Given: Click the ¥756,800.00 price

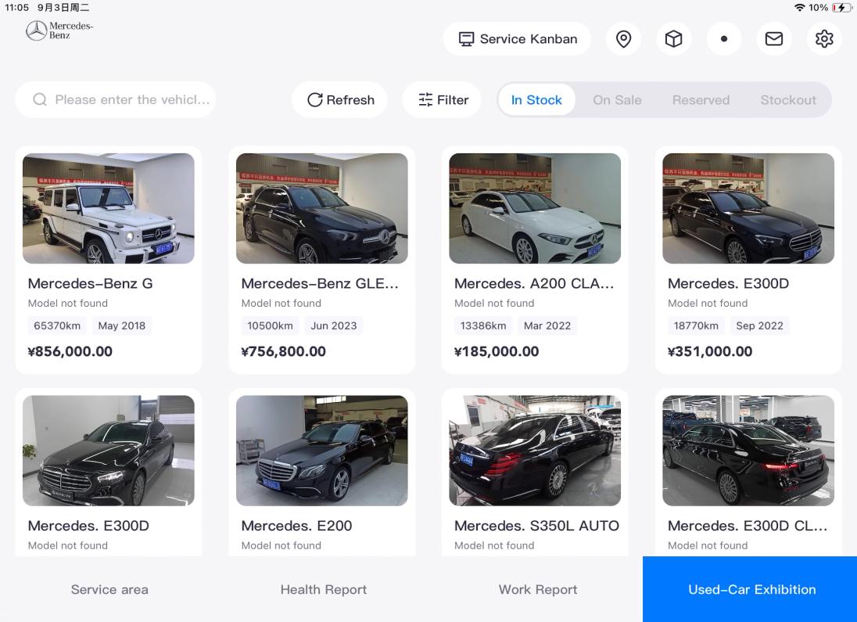Looking at the screenshot, I should click(284, 351).
